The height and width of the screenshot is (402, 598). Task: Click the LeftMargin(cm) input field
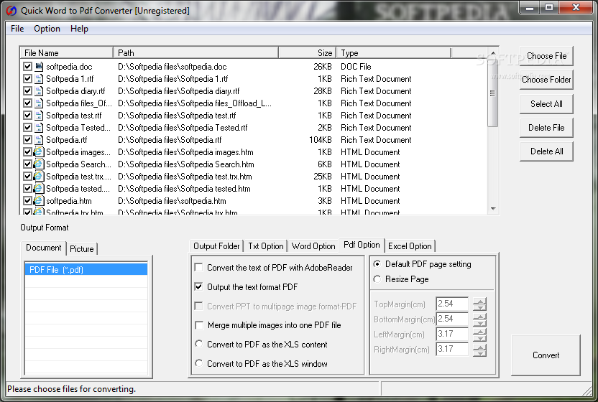452,334
